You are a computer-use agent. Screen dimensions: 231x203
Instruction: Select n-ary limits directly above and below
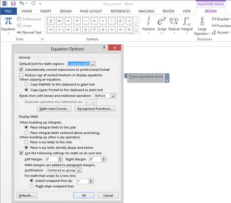pyautogui.click(x=26, y=147)
